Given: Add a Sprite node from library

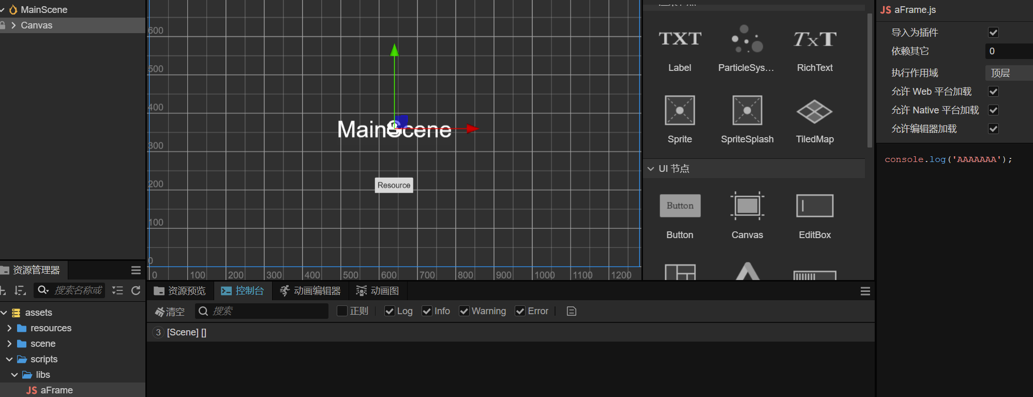Looking at the screenshot, I should [x=679, y=119].
